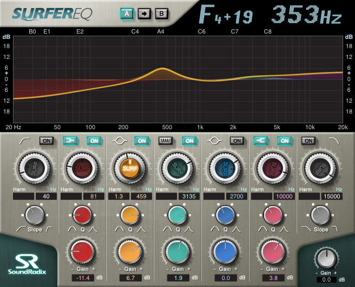Select preset slot A
355x287 pixels.
coord(127,14)
